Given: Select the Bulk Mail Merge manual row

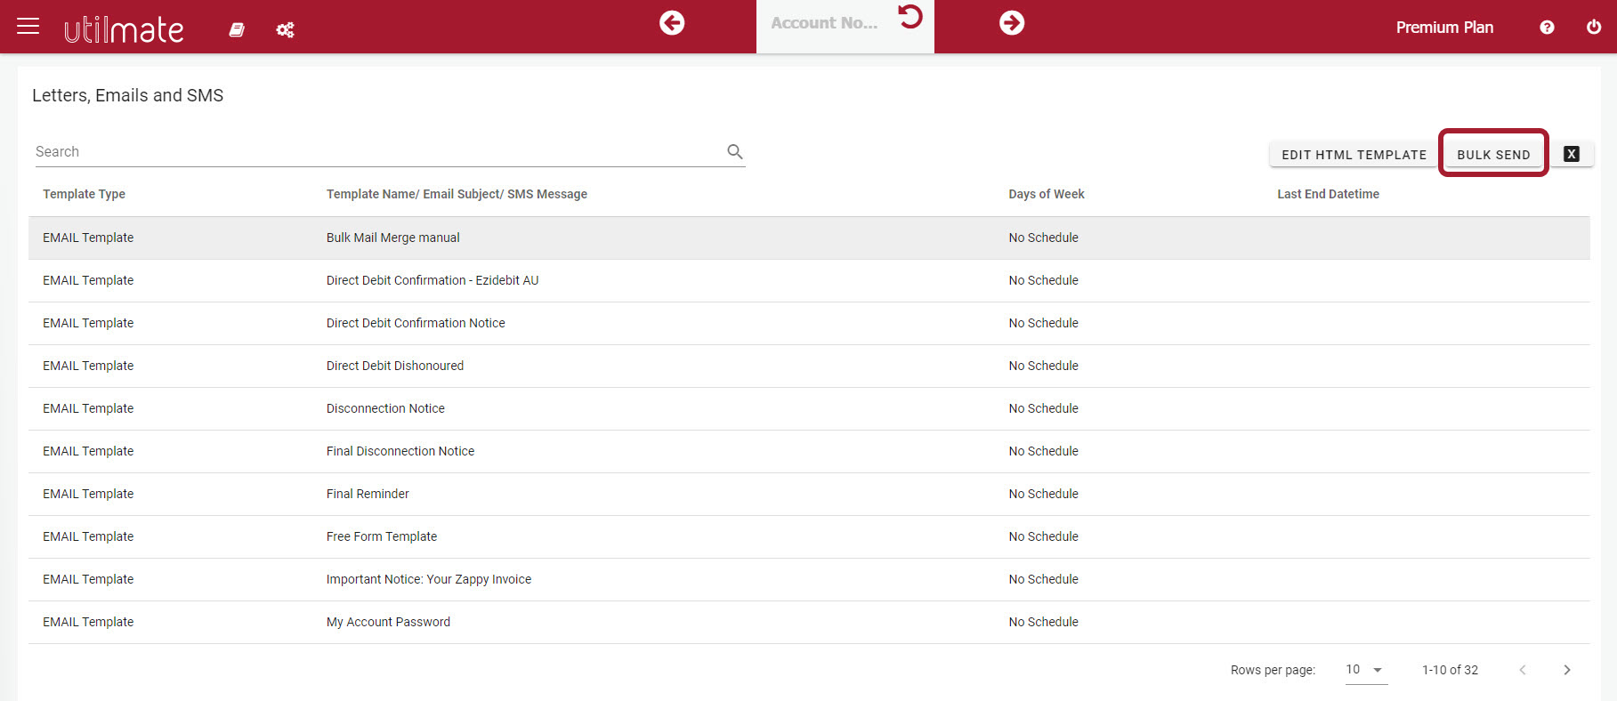Looking at the screenshot, I should 809,238.
